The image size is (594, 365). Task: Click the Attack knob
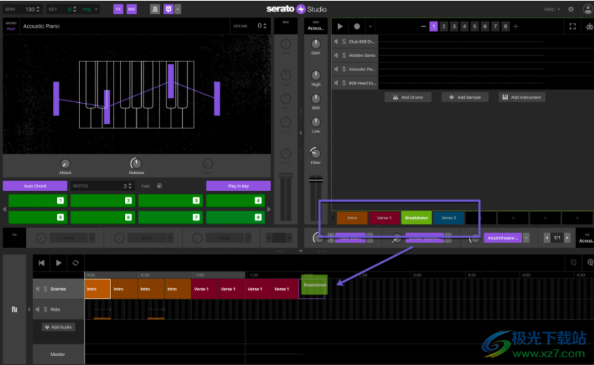pos(65,163)
